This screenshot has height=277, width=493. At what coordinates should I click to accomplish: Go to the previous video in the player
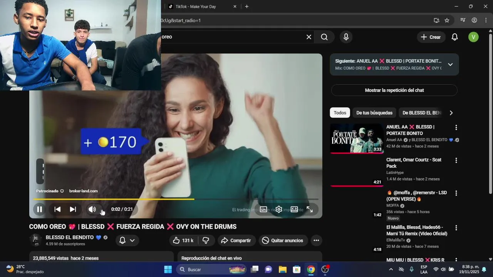click(x=57, y=209)
